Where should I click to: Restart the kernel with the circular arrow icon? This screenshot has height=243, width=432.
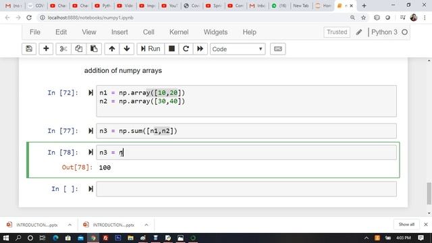186,49
